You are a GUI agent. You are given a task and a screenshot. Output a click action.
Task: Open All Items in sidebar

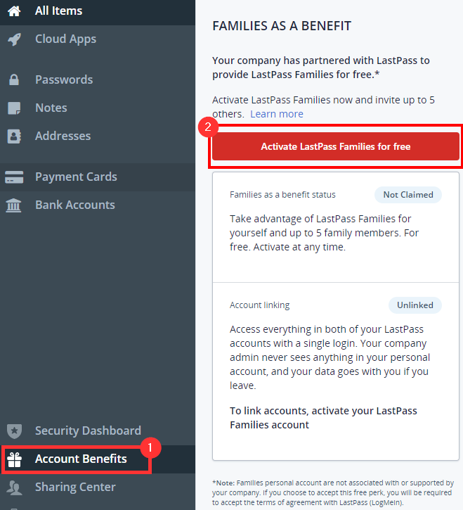(x=58, y=11)
